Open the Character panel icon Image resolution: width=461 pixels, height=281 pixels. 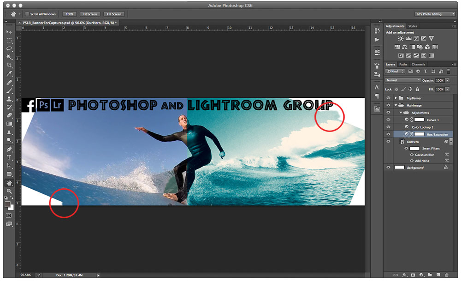(x=377, y=87)
